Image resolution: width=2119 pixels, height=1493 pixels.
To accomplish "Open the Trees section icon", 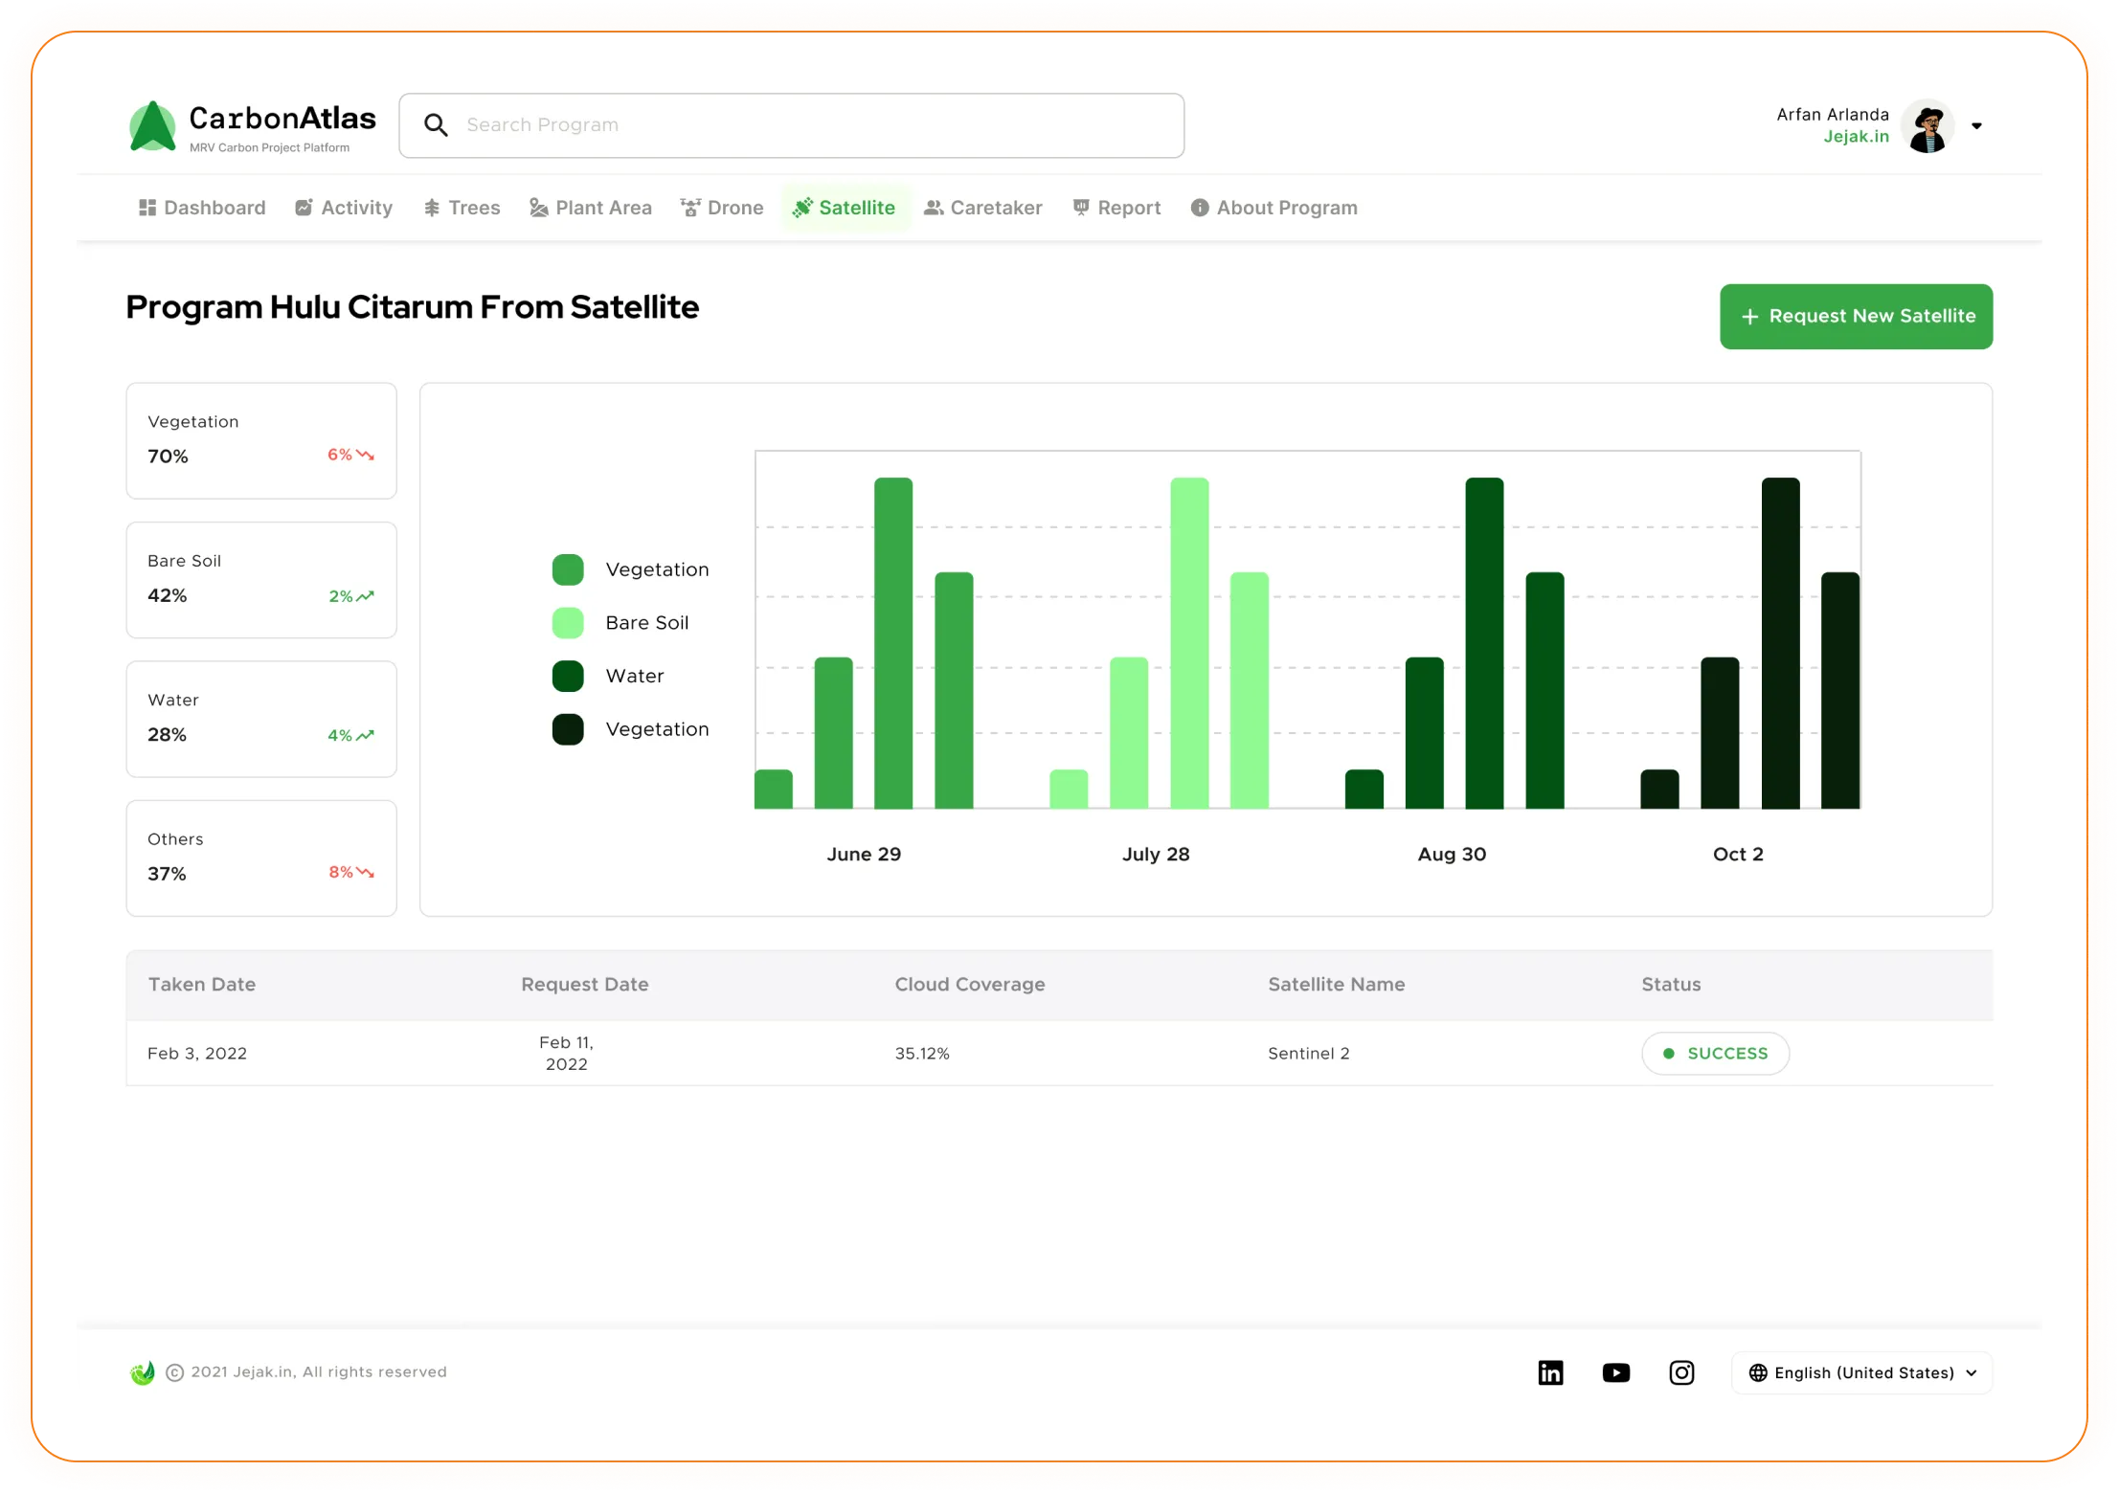I will point(434,207).
